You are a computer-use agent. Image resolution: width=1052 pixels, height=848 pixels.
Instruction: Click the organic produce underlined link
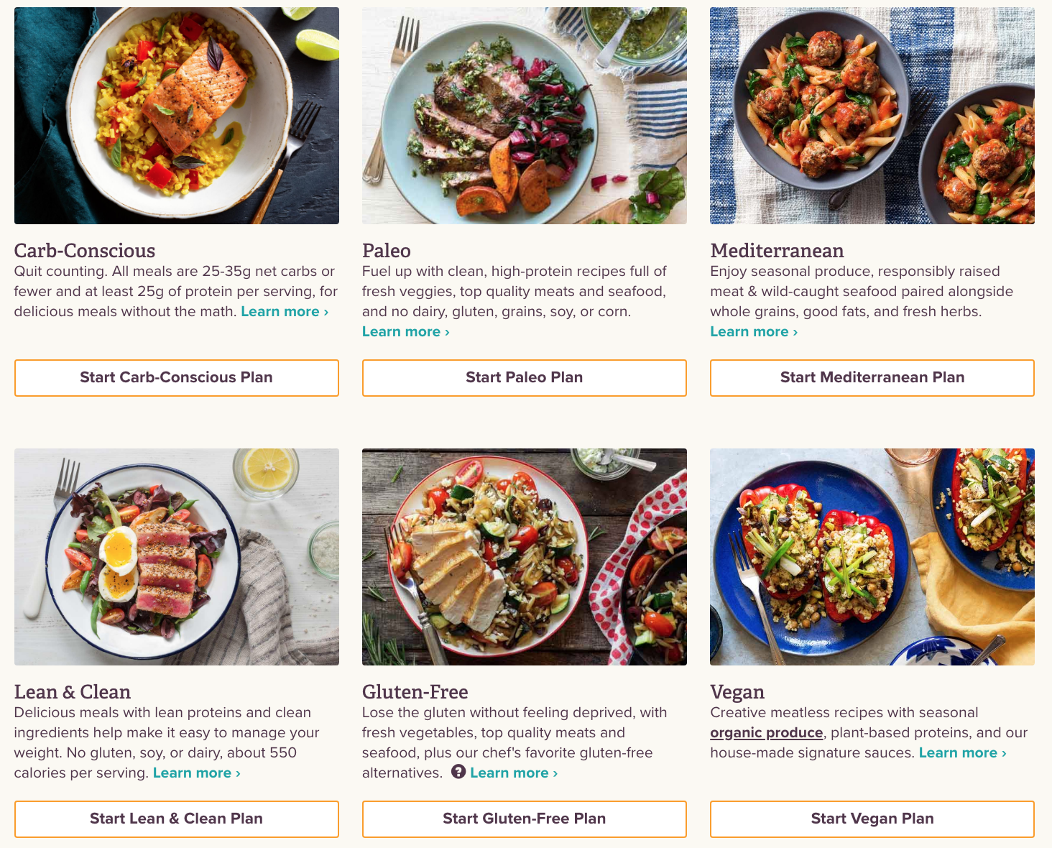pyautogui.click(x=767, y=733)
